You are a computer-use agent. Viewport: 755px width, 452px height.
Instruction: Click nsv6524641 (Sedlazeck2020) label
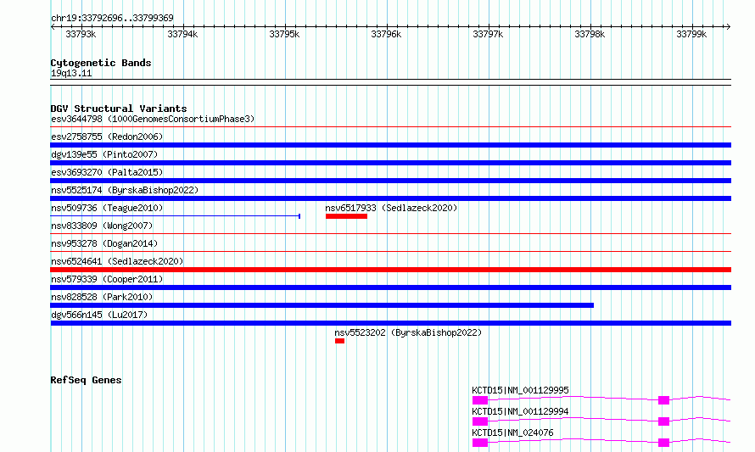pyautogui.click(x=117, y=261)
